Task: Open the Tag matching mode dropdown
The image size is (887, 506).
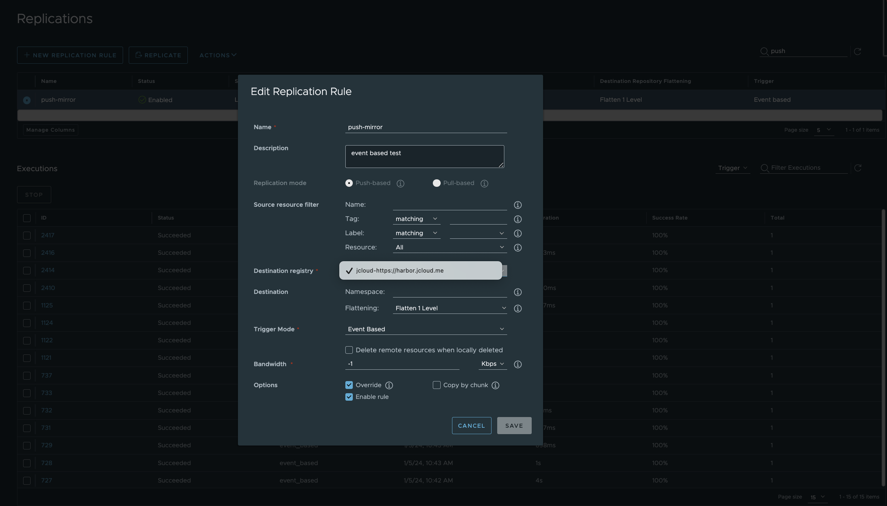Action: click(416, 219)
